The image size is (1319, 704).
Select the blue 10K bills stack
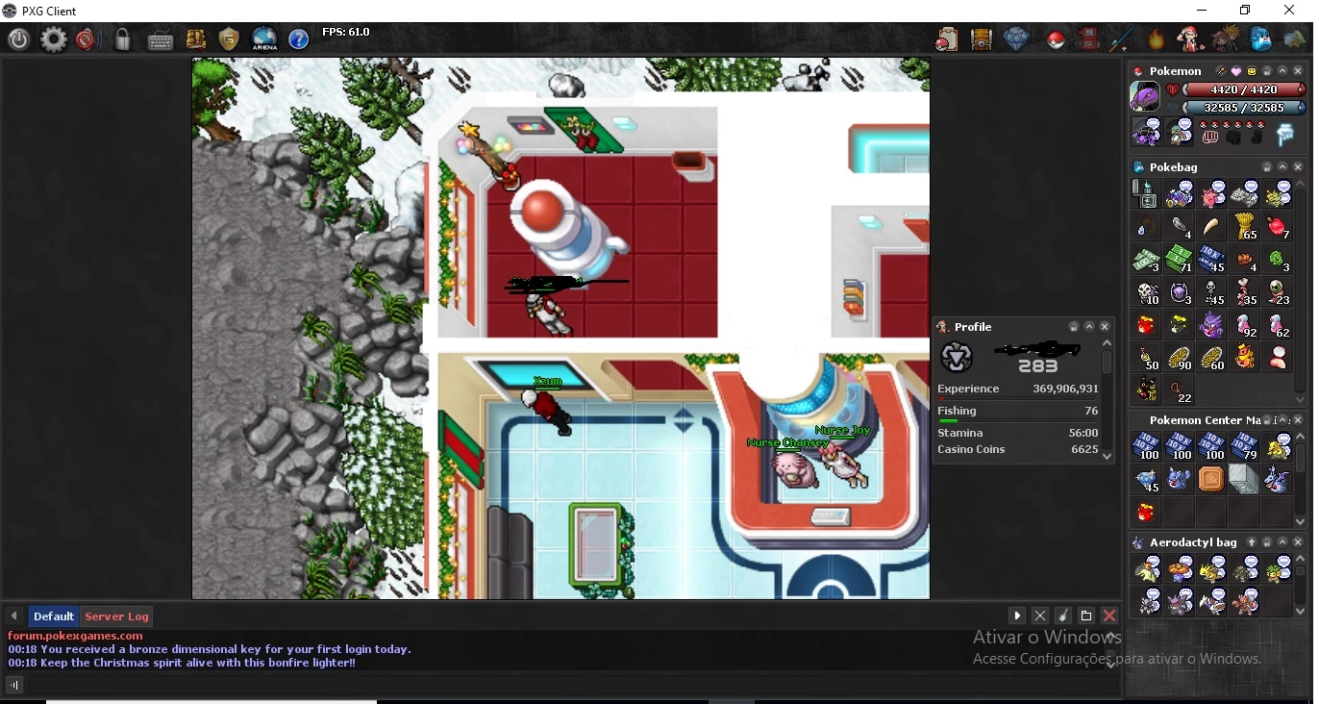click(x=1212, y=260)
